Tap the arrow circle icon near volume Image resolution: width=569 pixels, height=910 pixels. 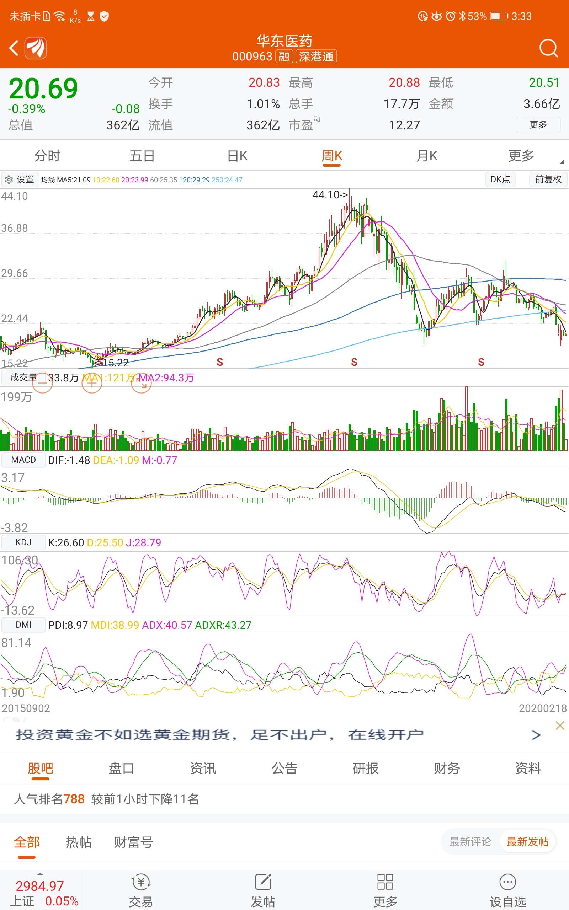pyautogui.click(x=142, y=383)
